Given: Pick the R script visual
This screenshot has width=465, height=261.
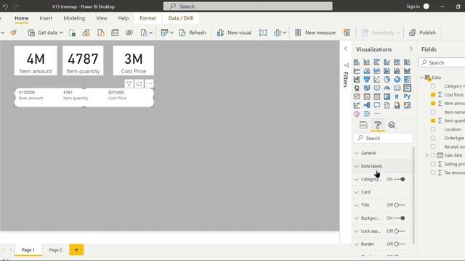Looking at the screenshot, I should pyautogui.click(x=397, y=96).
